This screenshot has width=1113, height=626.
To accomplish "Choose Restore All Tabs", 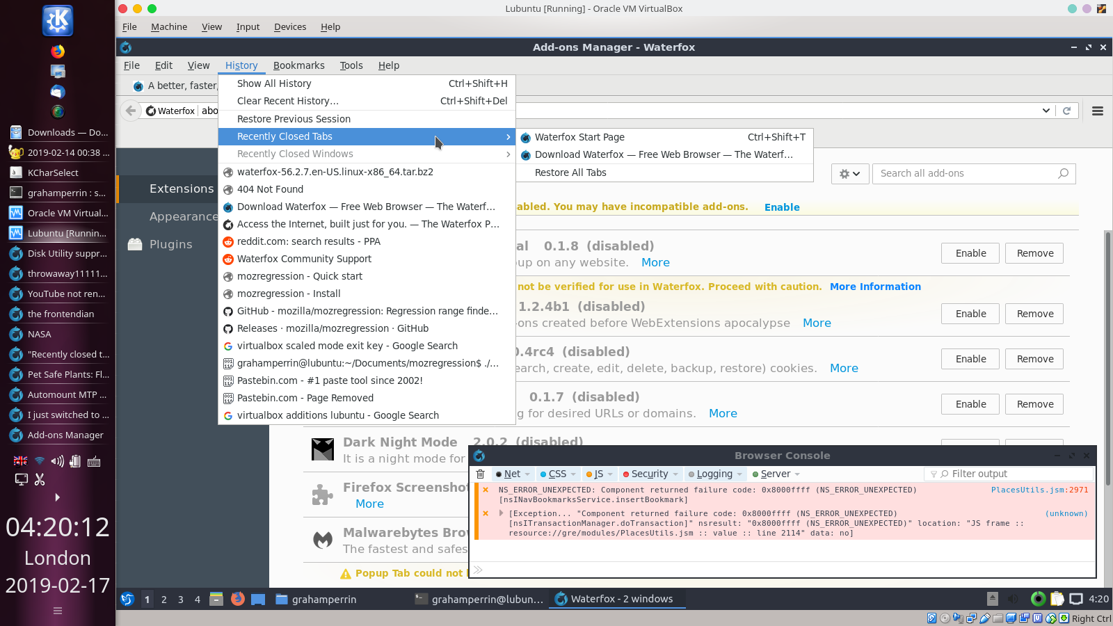I will (x=664, y=172).
